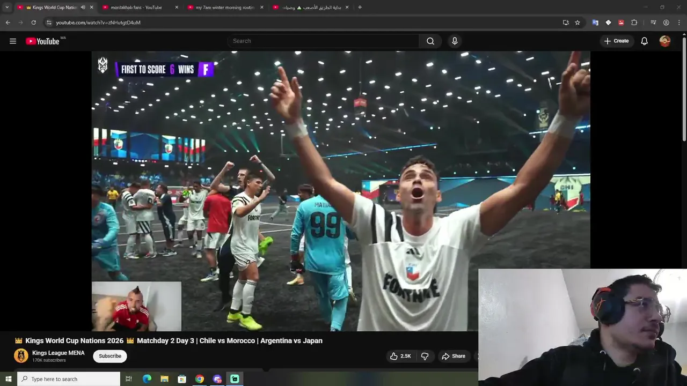Expand the tab search dropdown arrow
Viewport: 687px width, 386px height.
7,8
